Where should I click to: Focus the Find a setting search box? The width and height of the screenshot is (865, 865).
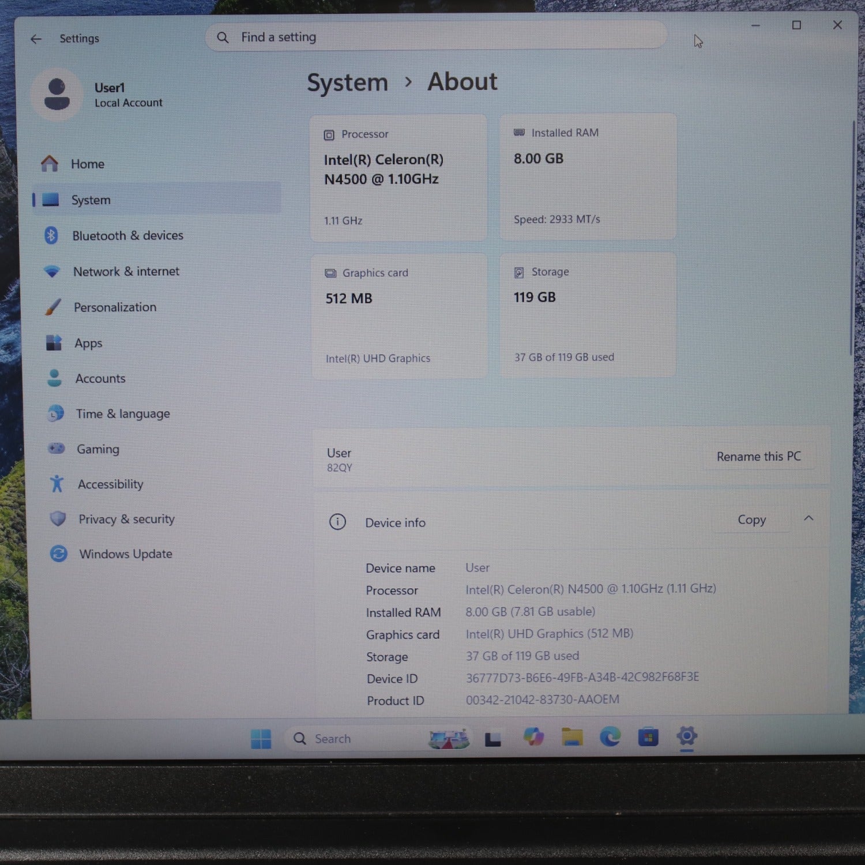pyautogui.click(x=436, y=37)
